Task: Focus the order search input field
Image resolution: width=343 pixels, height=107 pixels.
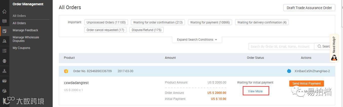Action: [281, 46]
